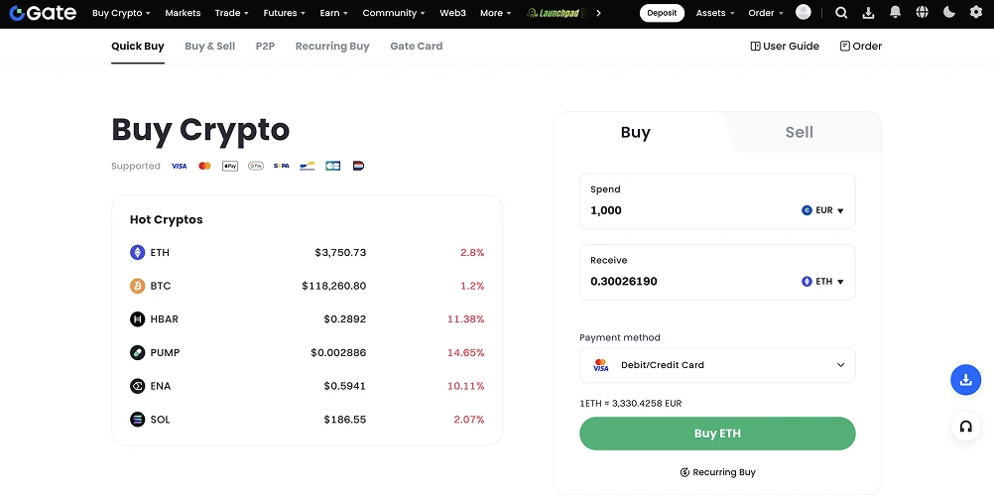Open the settings gear icon

click(x=976, y=12)
